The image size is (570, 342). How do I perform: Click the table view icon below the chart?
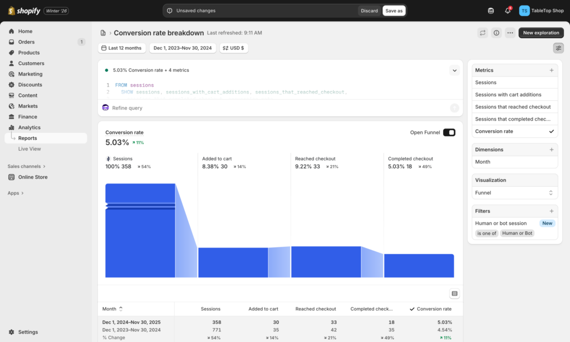454,294
